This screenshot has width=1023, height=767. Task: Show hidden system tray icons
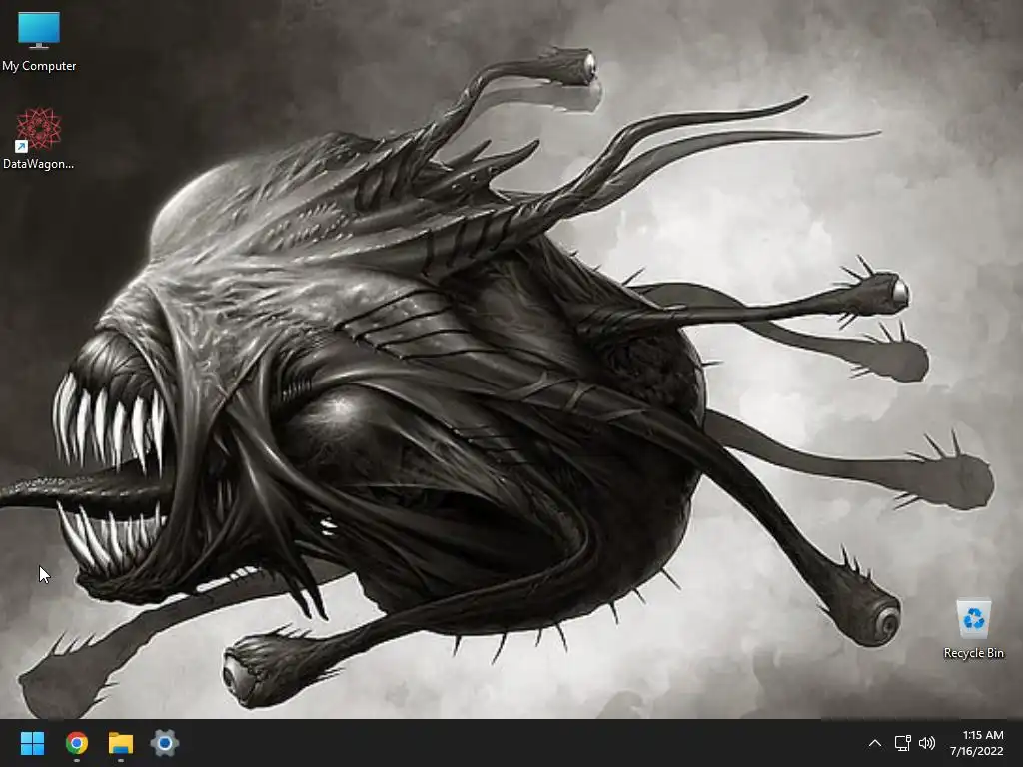point(875,743)
